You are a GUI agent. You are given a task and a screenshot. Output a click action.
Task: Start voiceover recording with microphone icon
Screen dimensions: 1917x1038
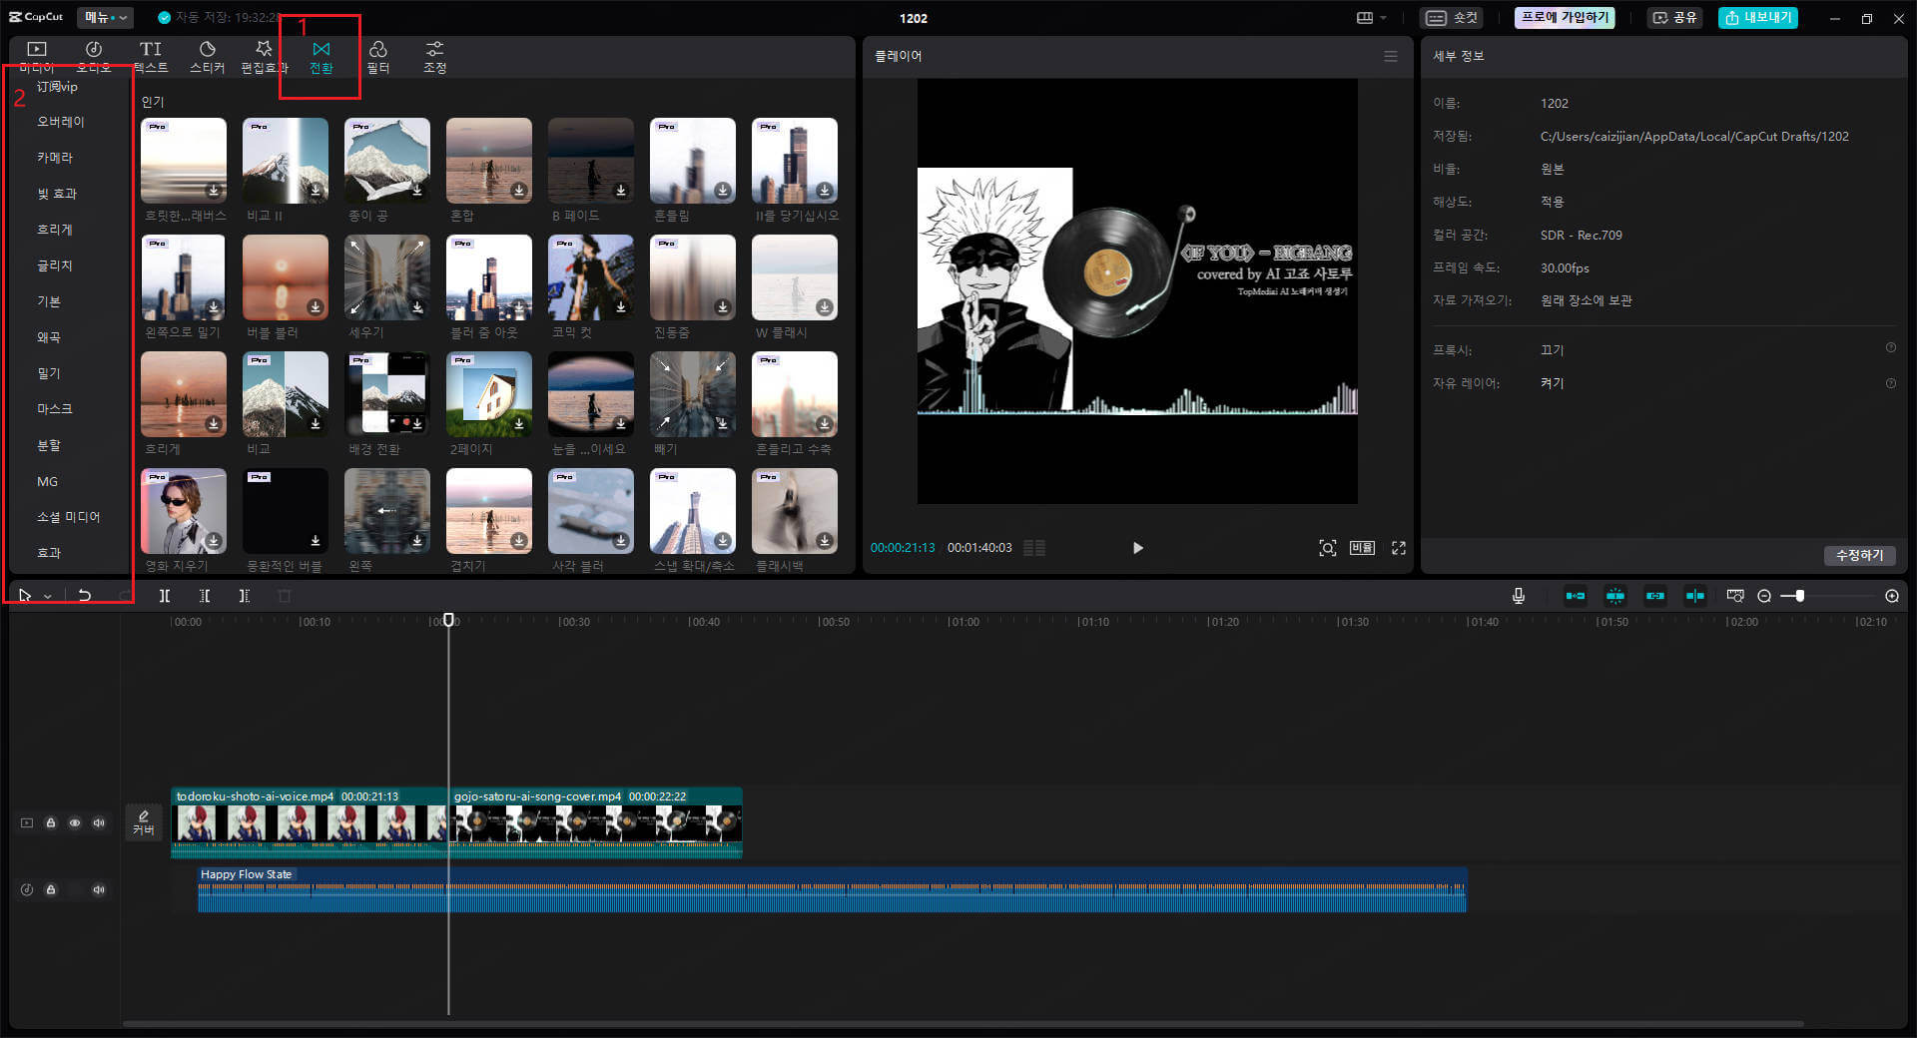1519,596
